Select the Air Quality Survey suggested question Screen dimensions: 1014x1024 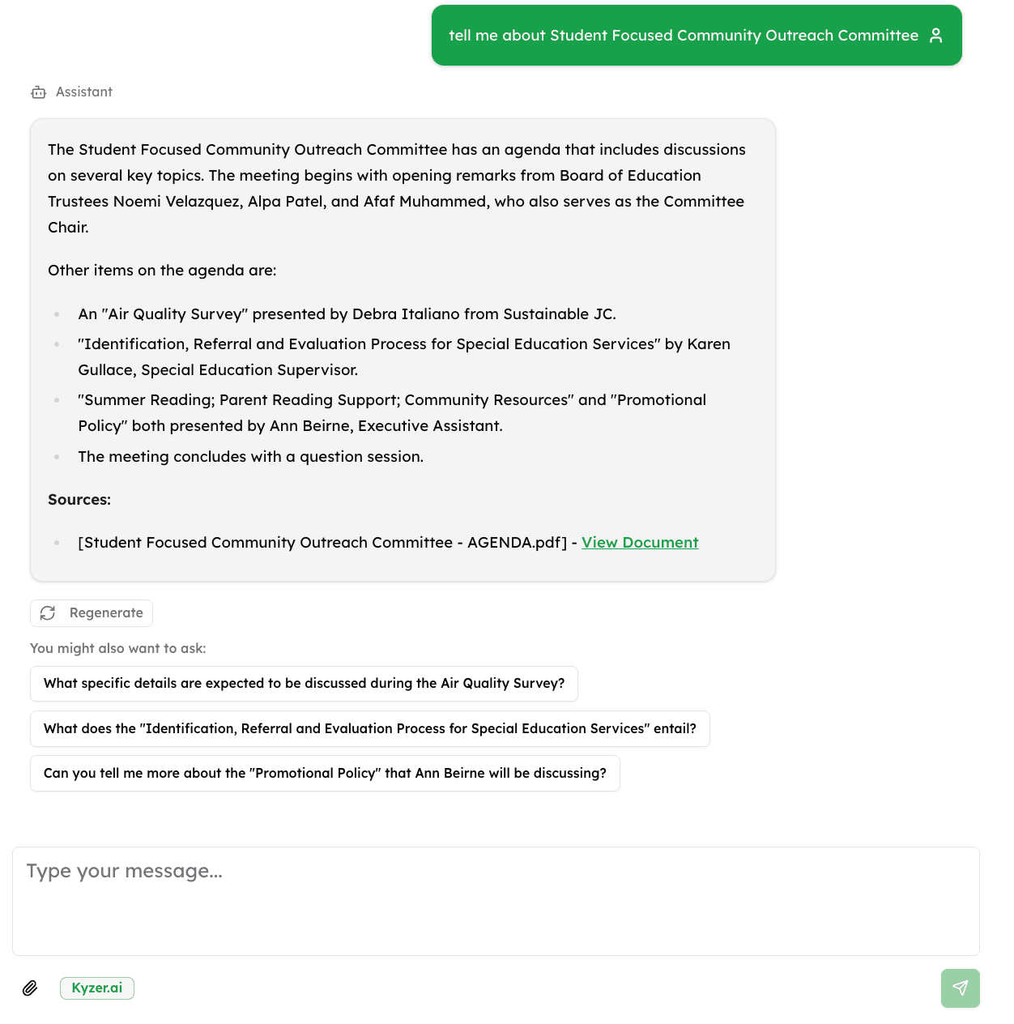click(304, 684)
